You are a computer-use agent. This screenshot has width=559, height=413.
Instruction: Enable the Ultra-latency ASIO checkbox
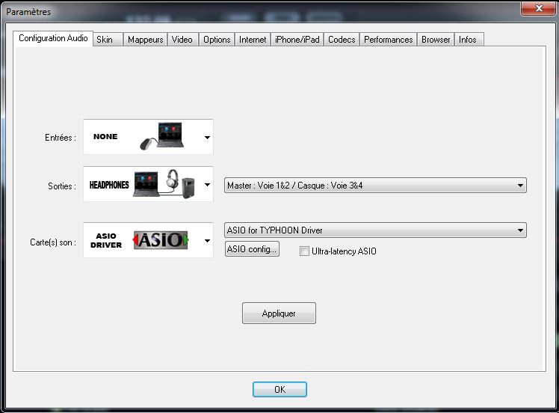click(304, 251)
